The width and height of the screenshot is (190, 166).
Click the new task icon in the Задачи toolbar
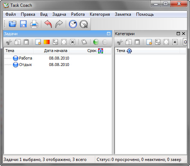(38, 42)
